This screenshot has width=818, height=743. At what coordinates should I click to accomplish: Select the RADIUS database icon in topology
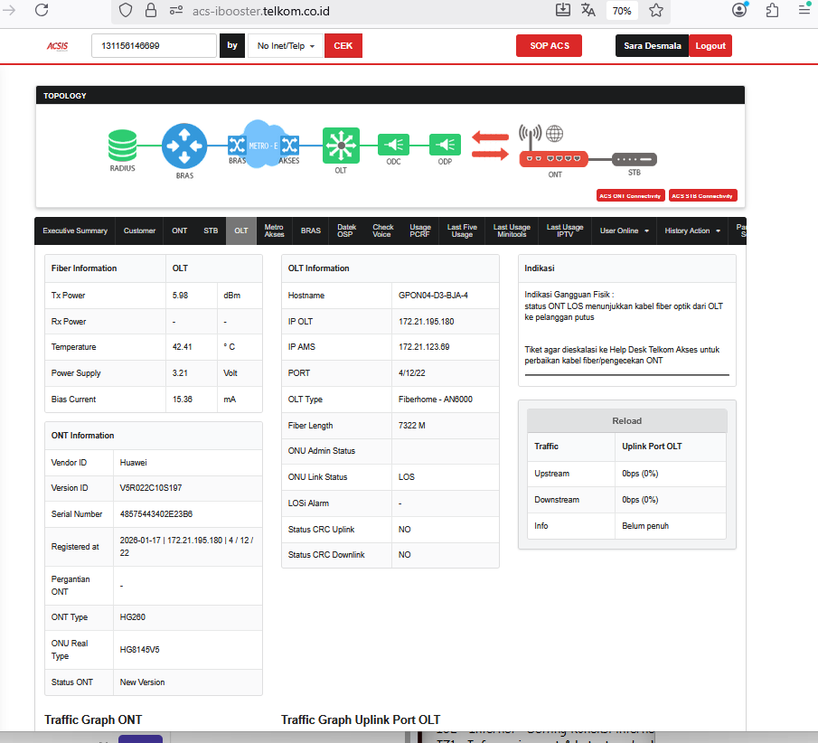(123, 145)
